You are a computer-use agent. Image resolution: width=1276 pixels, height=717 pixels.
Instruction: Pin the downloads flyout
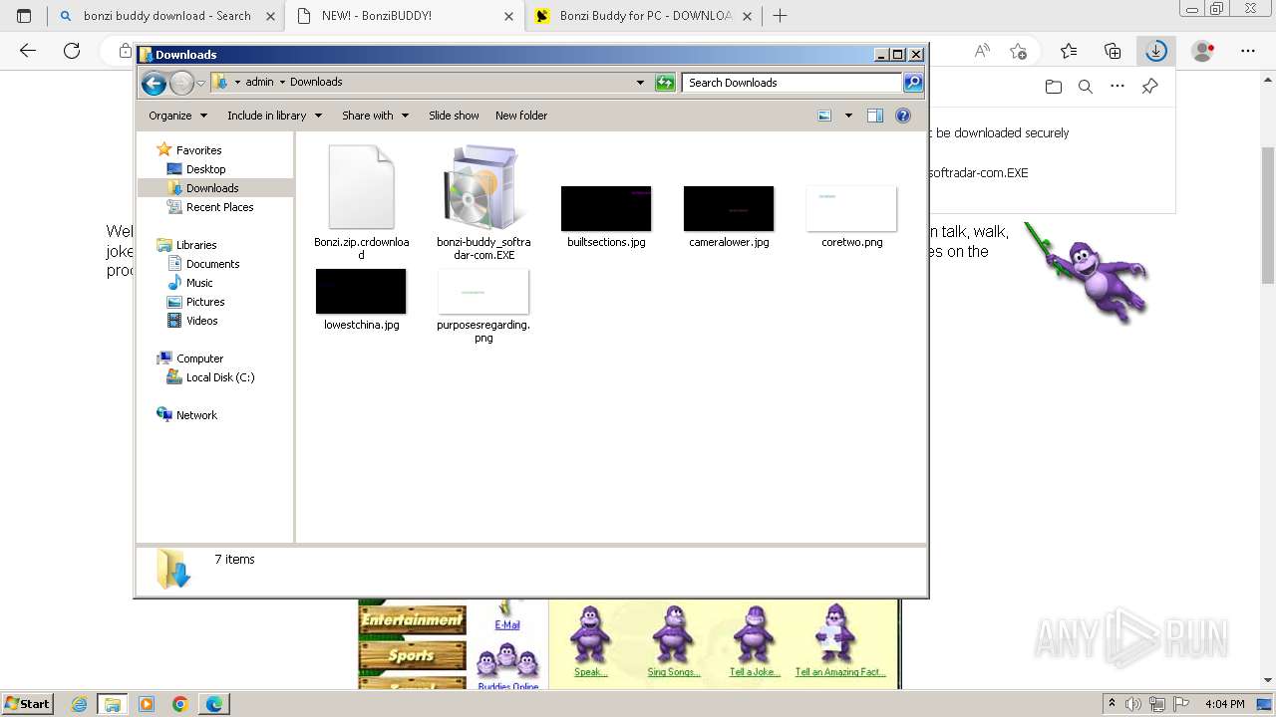pos(1149,87)
